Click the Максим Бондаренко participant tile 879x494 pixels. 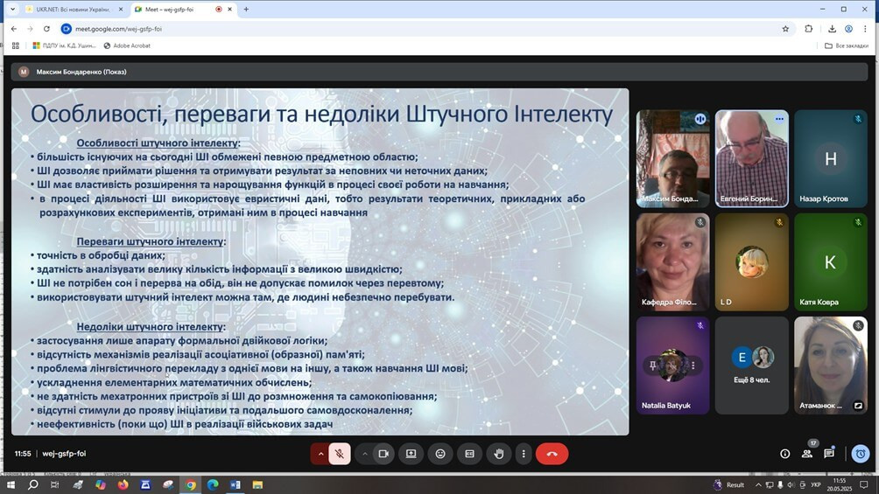(672, 158)
